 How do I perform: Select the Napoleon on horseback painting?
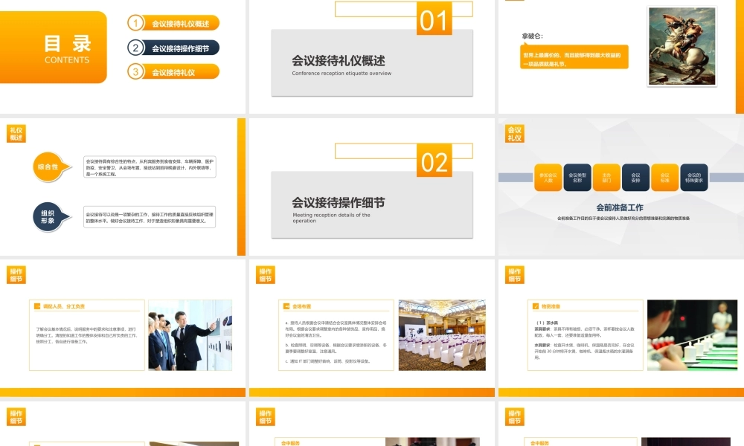(x=682, y=46)
